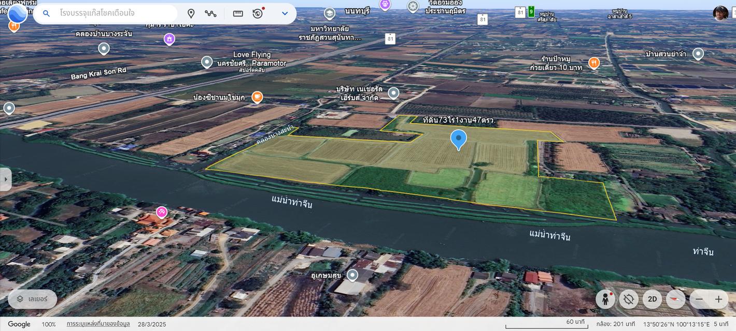Select the คลองบ้านบางระจัน place pin
This screenshot has height=331, width=736.
pyautogui.click(x=104, y=49)
